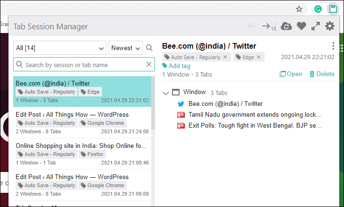344x207 pixels.
Task: Select the Edit Post session dated 21:24:08
Action: point(82,123)
